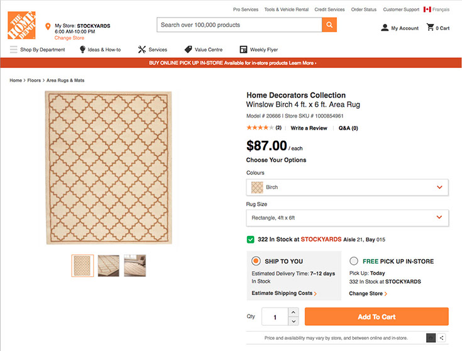Open the Shop By Department menu

tap(37, 50)
